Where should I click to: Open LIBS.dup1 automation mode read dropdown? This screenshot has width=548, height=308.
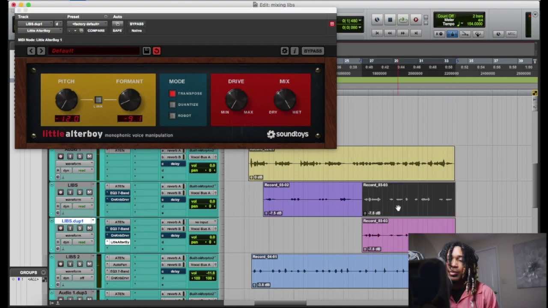click(84, 242)
